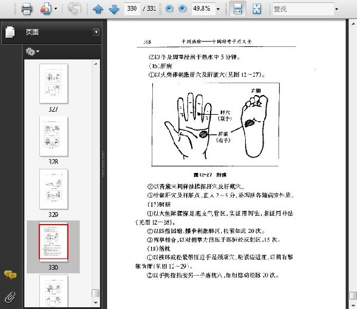Click the total pages text 331
Viewport: 357px width, 309px height.
pos(151,9)
